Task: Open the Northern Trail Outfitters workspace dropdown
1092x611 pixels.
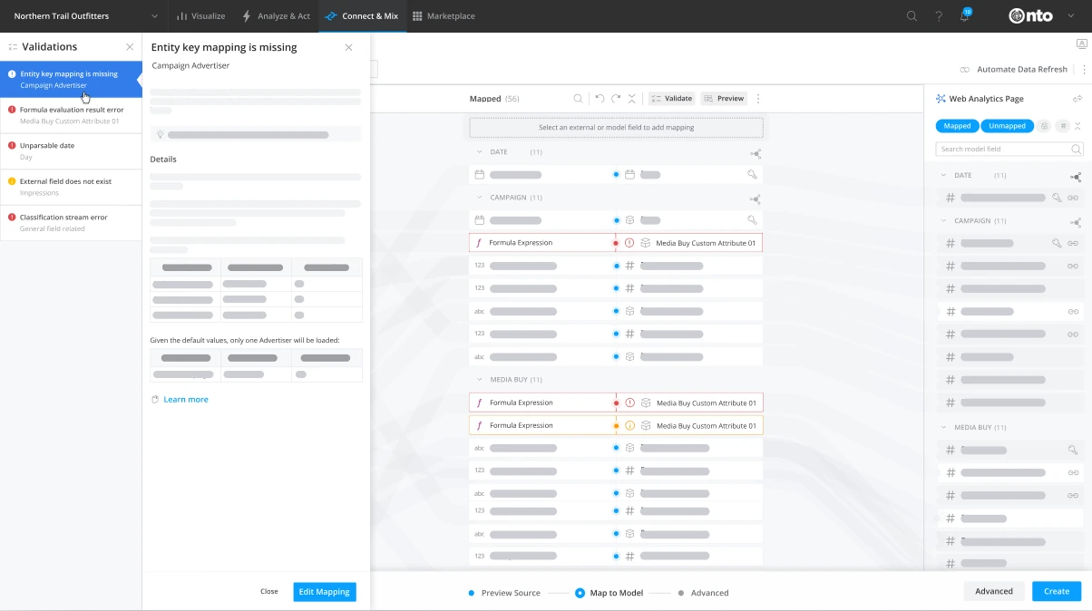Action: click(x=83, y=16)
